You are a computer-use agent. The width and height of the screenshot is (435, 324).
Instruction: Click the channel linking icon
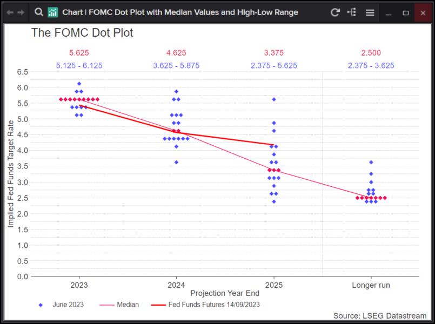[x=351, y=12]
